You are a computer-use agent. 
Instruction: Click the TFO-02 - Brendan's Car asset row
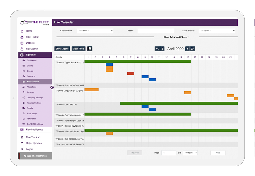(x=146, y=85)
